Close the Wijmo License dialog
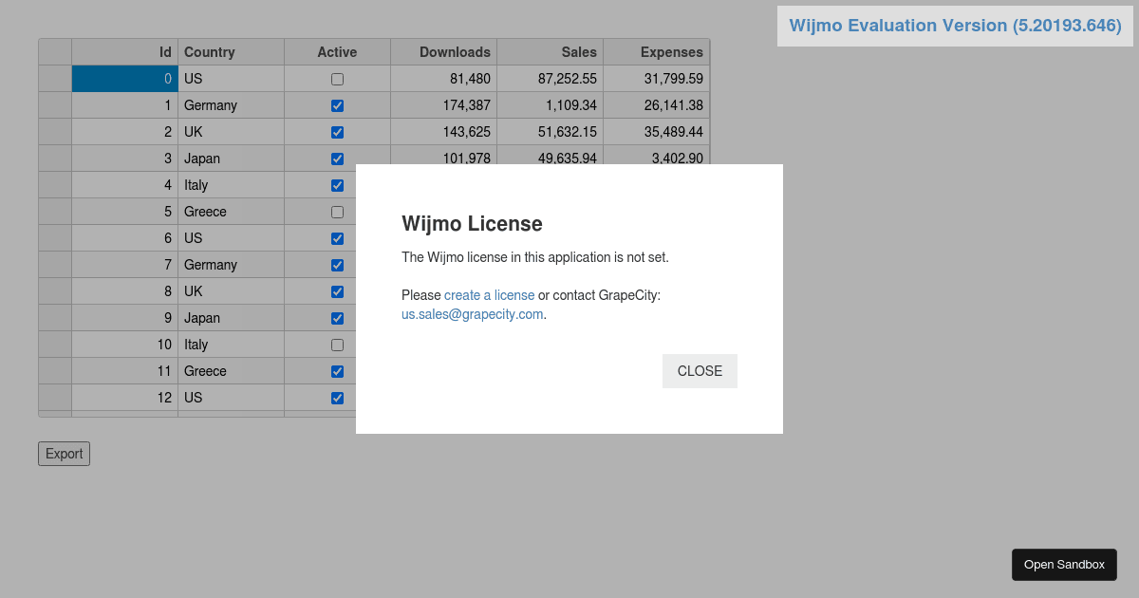The height and width of the screenshot is (598, 1139). [x=700, y=371]
